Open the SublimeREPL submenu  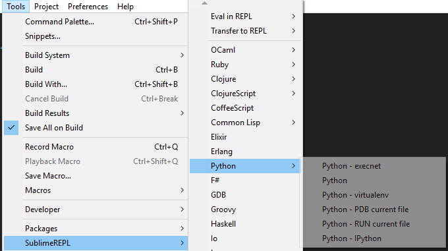(96, 243)
